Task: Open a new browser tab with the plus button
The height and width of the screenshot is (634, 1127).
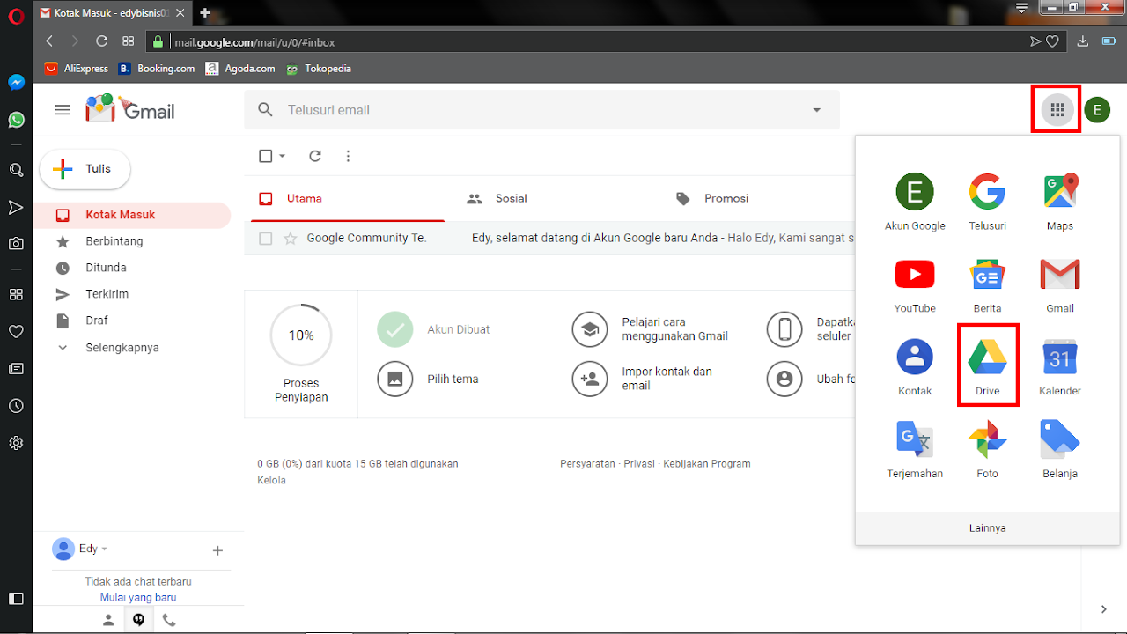Action: 205,12
